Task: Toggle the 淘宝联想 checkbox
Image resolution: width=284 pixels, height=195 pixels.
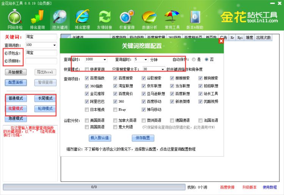Action: click(x=115, y=86)
